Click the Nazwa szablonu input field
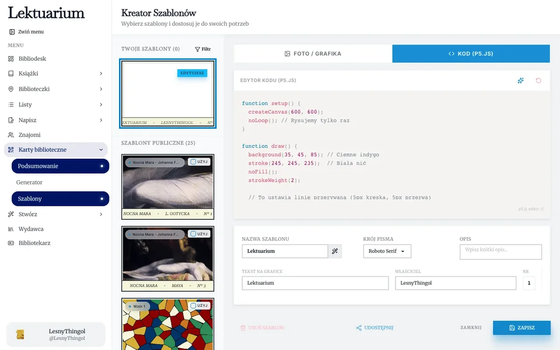The image size is (560, 350). pyautogui.click(x=285, y=251)
